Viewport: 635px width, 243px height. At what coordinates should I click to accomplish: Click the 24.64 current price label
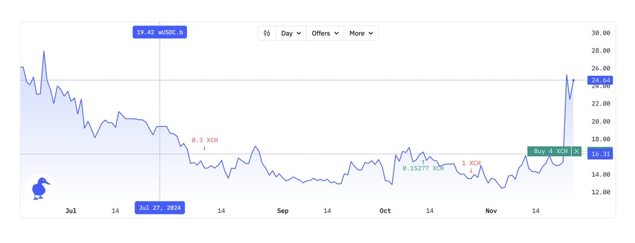[600, 80]
